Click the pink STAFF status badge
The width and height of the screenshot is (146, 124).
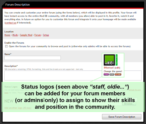[x=106, y=74]
